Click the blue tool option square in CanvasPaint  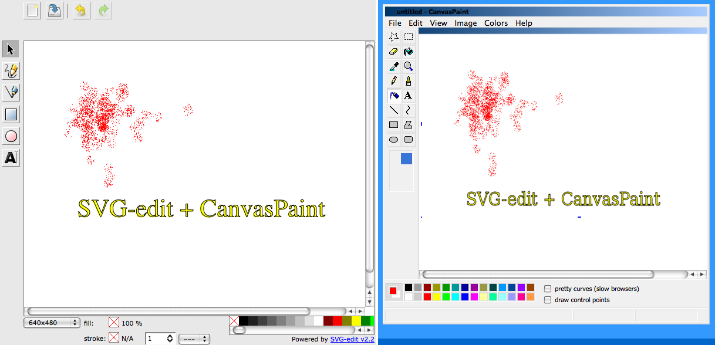coord(406,159)
